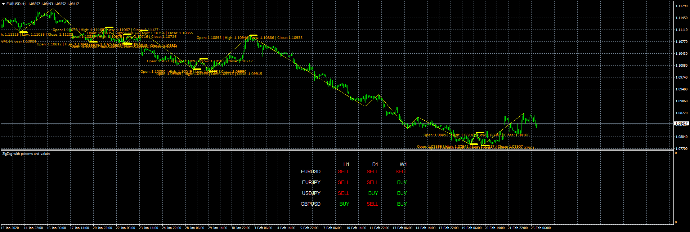Click the EURUSD,H1 chart title text
The image size is (690, 232).
click(x=16, y=4)
